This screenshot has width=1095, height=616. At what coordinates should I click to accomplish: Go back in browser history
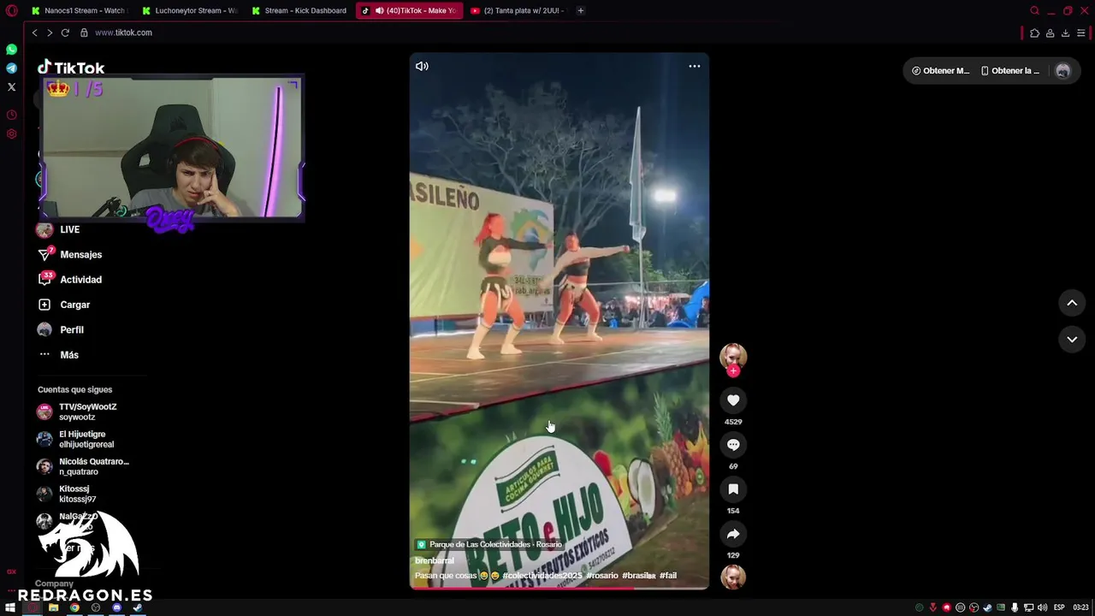pos(34,33)
